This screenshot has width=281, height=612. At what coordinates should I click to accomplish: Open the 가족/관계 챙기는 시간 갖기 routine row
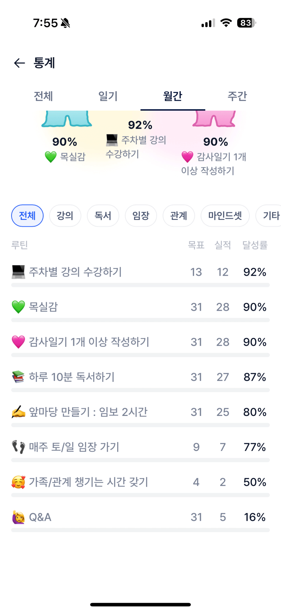click(88, 482)
